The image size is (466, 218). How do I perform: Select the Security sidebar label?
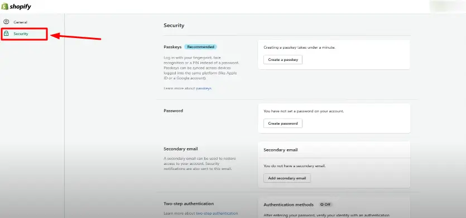[x=21, y=34]
